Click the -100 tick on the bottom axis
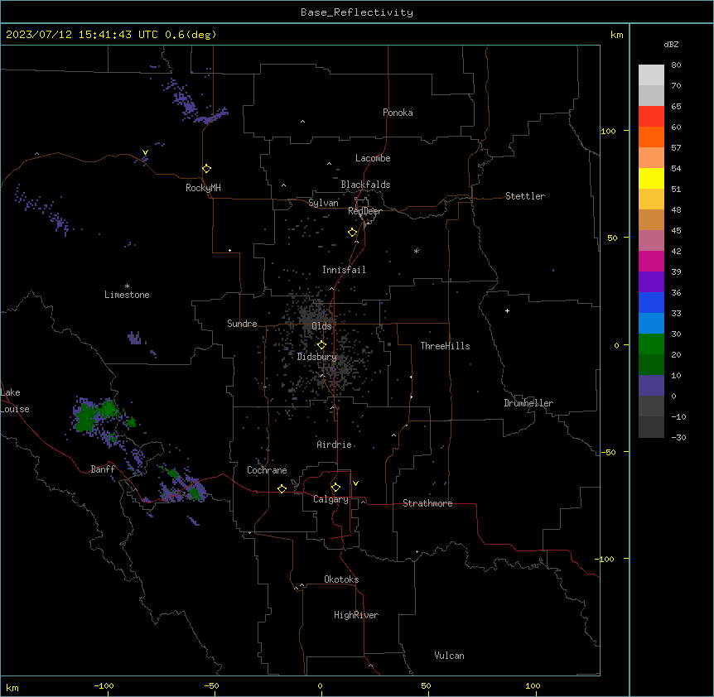Viewport: 714px width, 697px height. pos(104,685)
